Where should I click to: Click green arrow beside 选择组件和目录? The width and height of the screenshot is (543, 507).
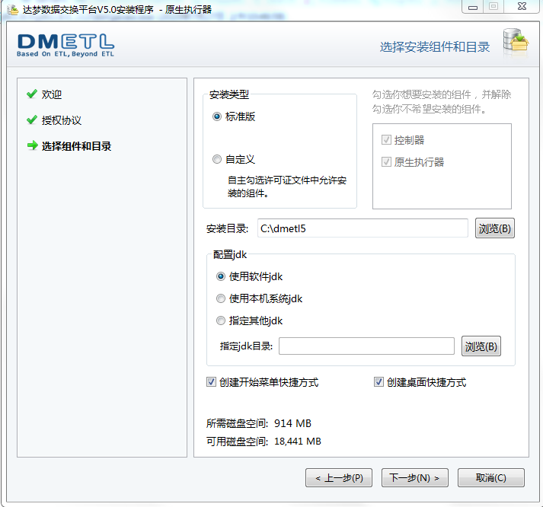(x=32, y=145)
